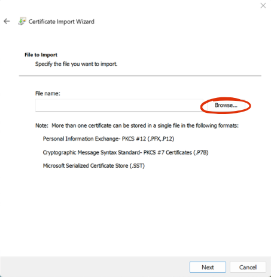Proceed with the Next button
Screen dimensions: 271x277
[x=208, y=267]
